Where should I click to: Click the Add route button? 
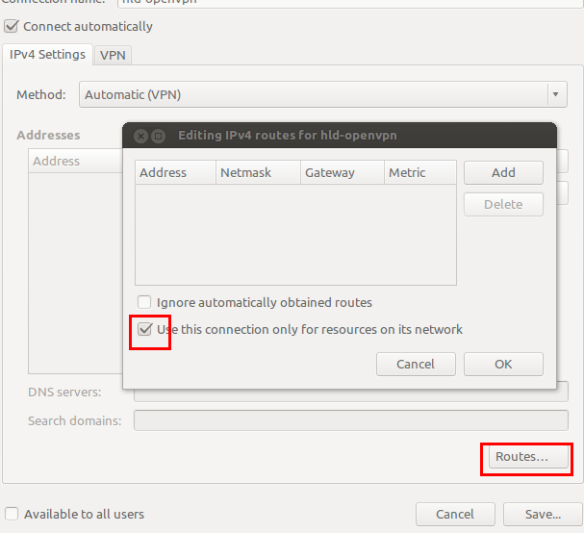pyautogui.click(x=503, y=172)
